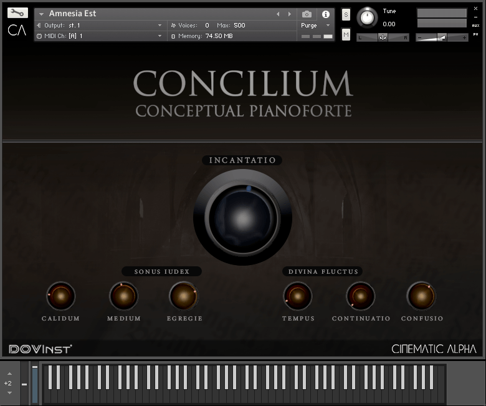The height and width of the screenshot is (406, 486).
Task: Click the DOVINST logo
Action: point(40,349)
